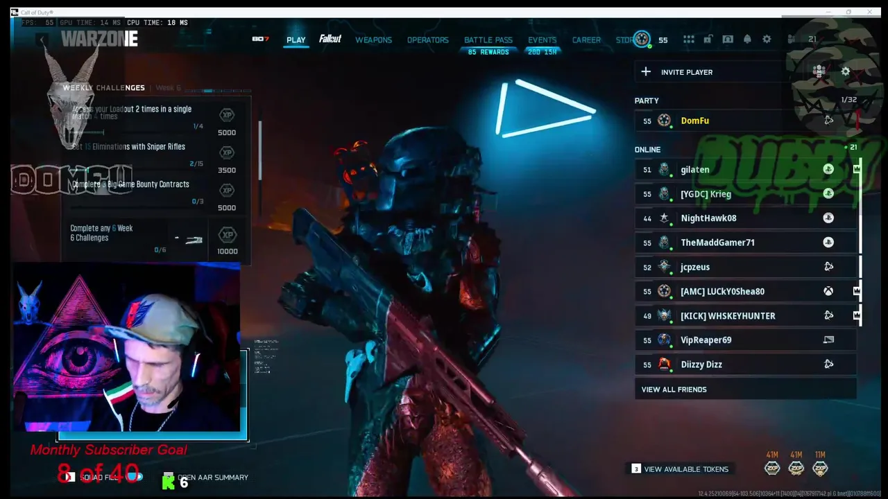Viewport: 888px width, 499px height.
Task: Click the Battle.net icon on jcpzeus's row
Action: click(828, 267)
